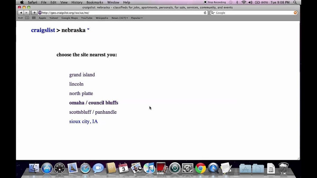Open Dashboard from the Dock

[60, 168]
